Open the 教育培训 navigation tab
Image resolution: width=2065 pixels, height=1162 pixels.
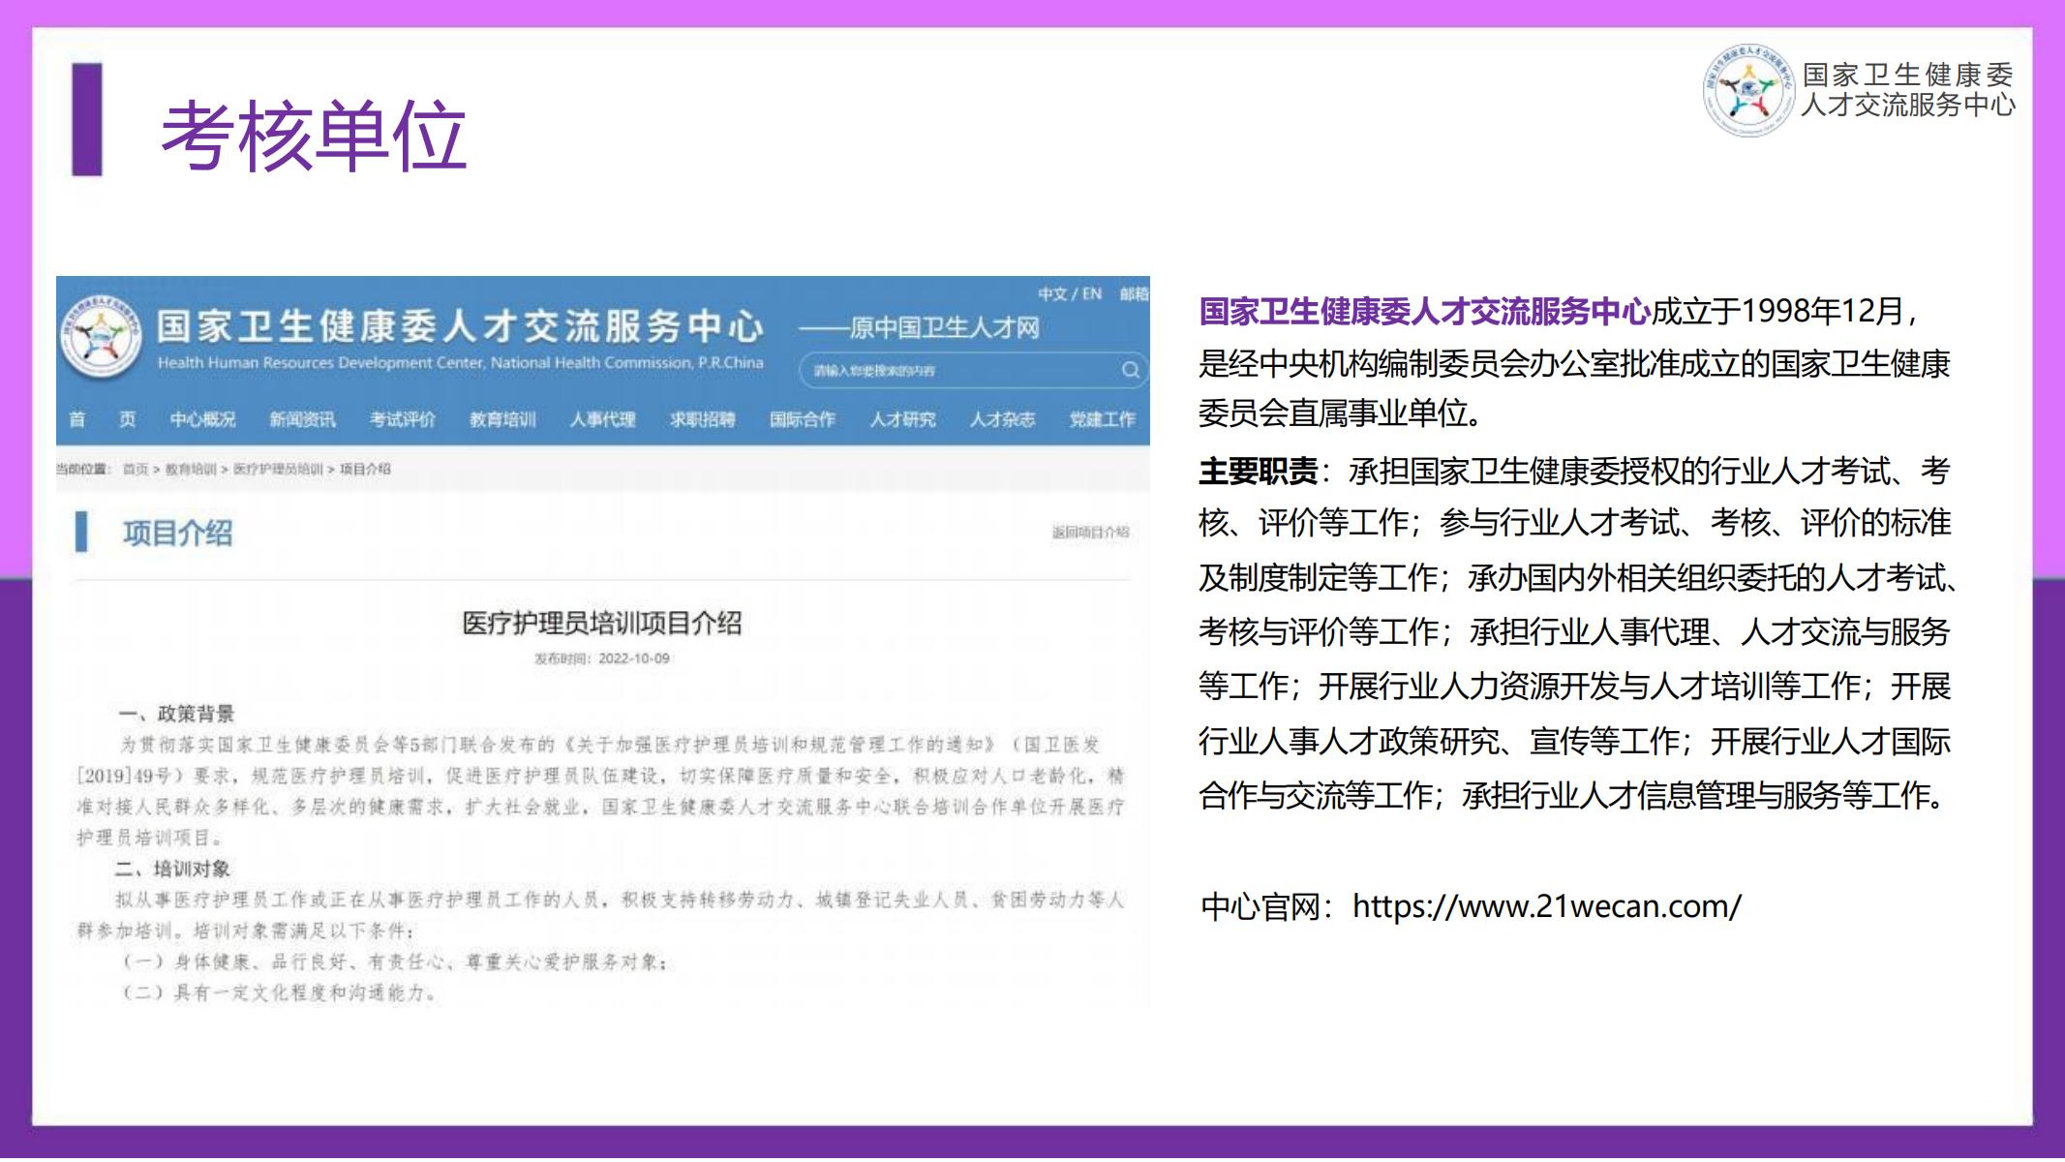pyautogui.click(x=502, y=419)
